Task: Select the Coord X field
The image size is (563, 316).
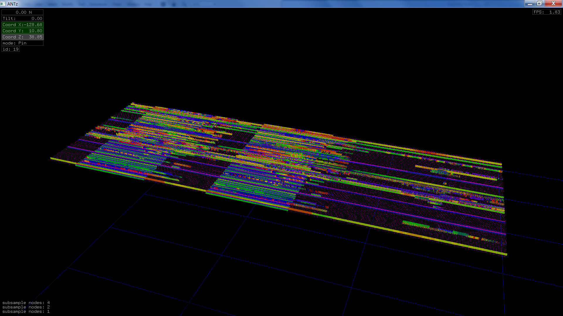Action: pos(23,25)
